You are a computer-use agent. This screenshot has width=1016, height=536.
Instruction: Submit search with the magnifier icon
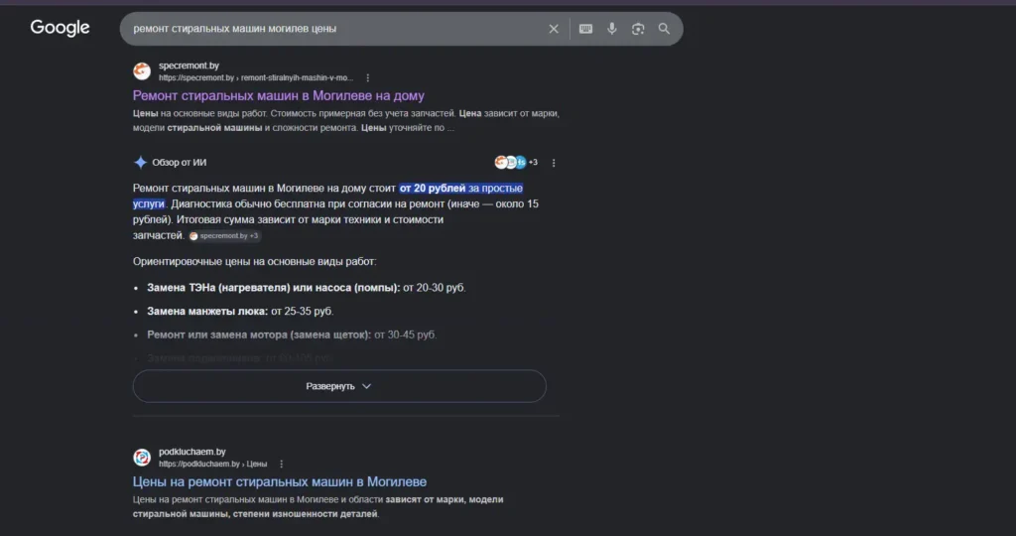pos(664,29)
